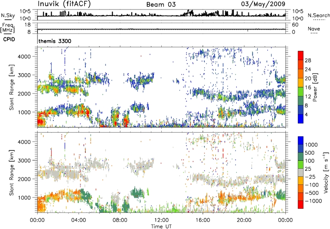The width and height of the screenshot is (330, 229).
Task: Click the "-100" value on Velocity scale
Action: click(311, 185)
